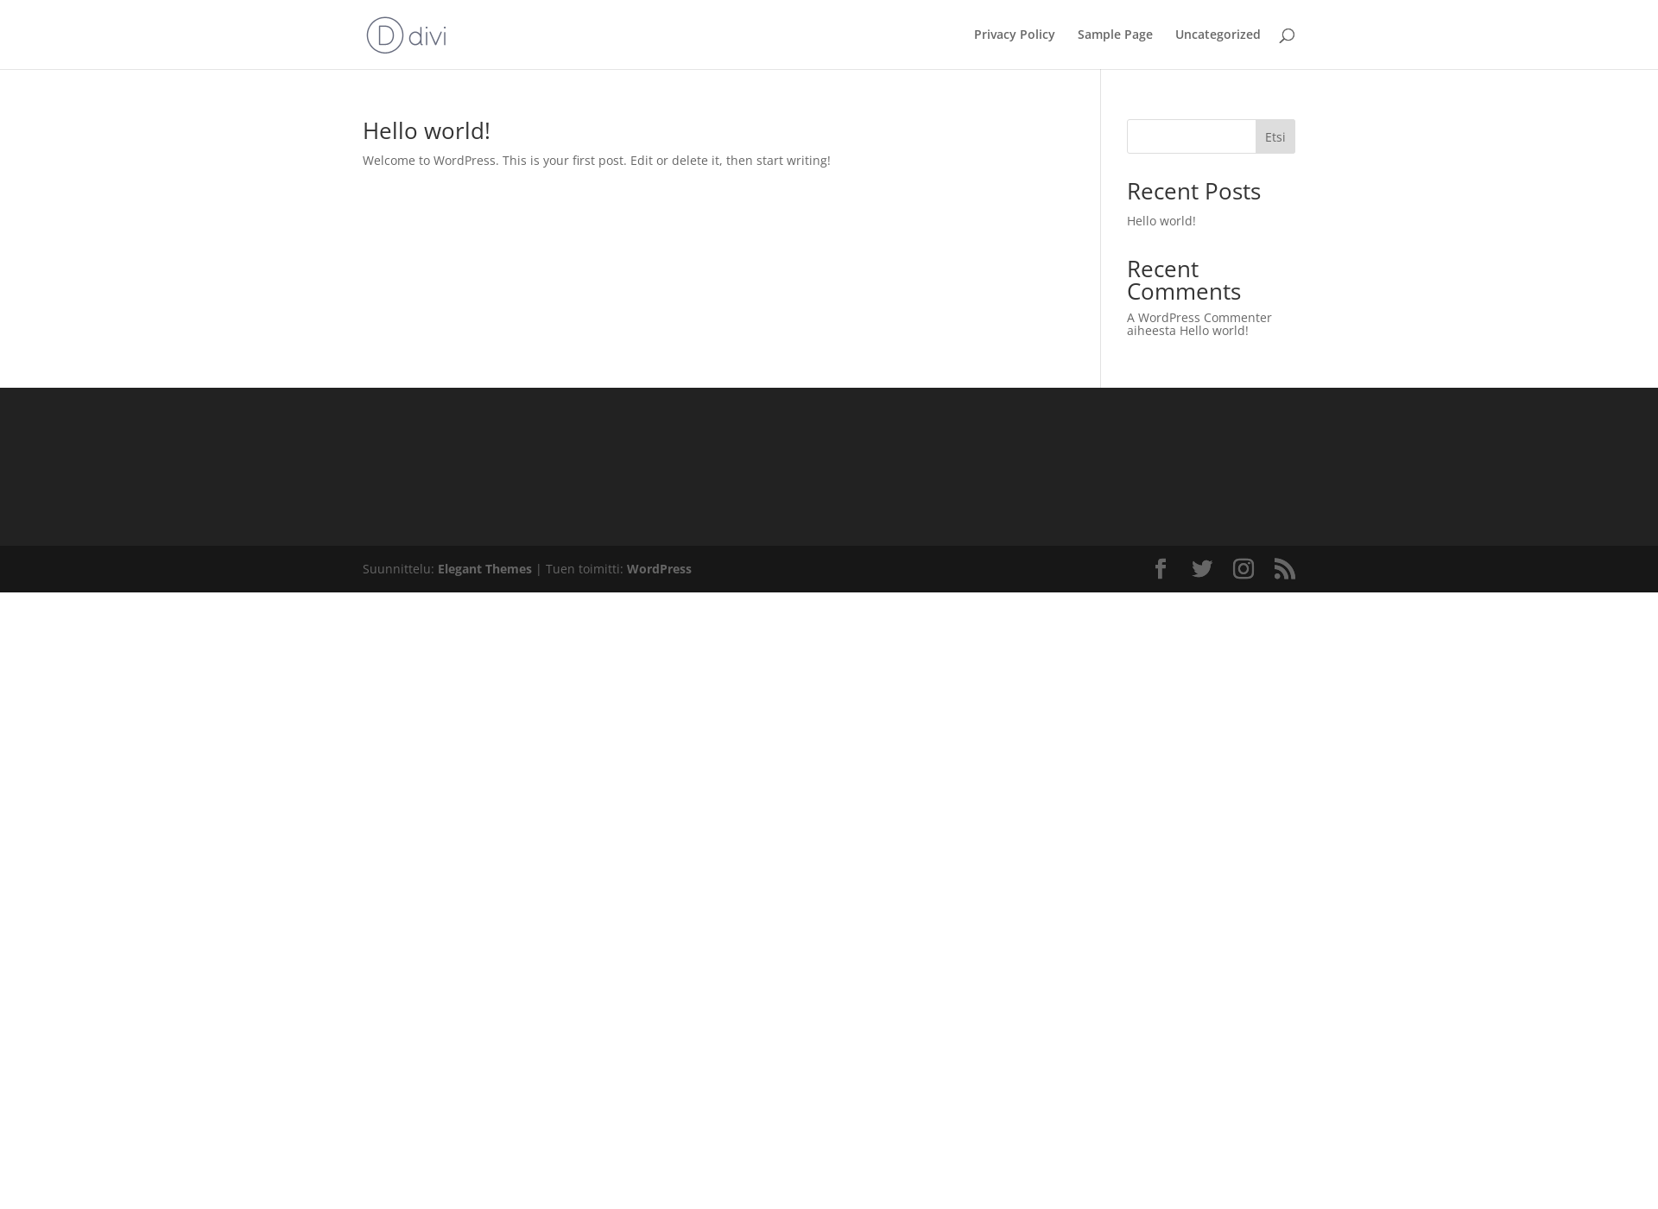Click the 'Hello world!' recent post link
The image size is (1658, 1209).
[1160, 220]
